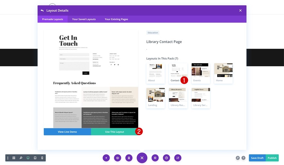
Task: Select the phone view icon
Action: click(x=42, y=158)
